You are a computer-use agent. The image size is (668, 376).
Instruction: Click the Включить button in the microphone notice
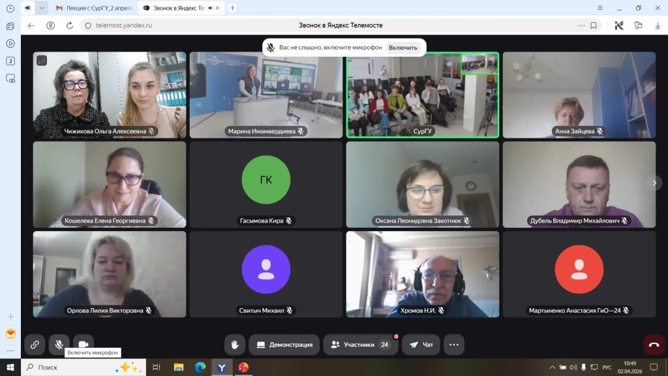402,48
